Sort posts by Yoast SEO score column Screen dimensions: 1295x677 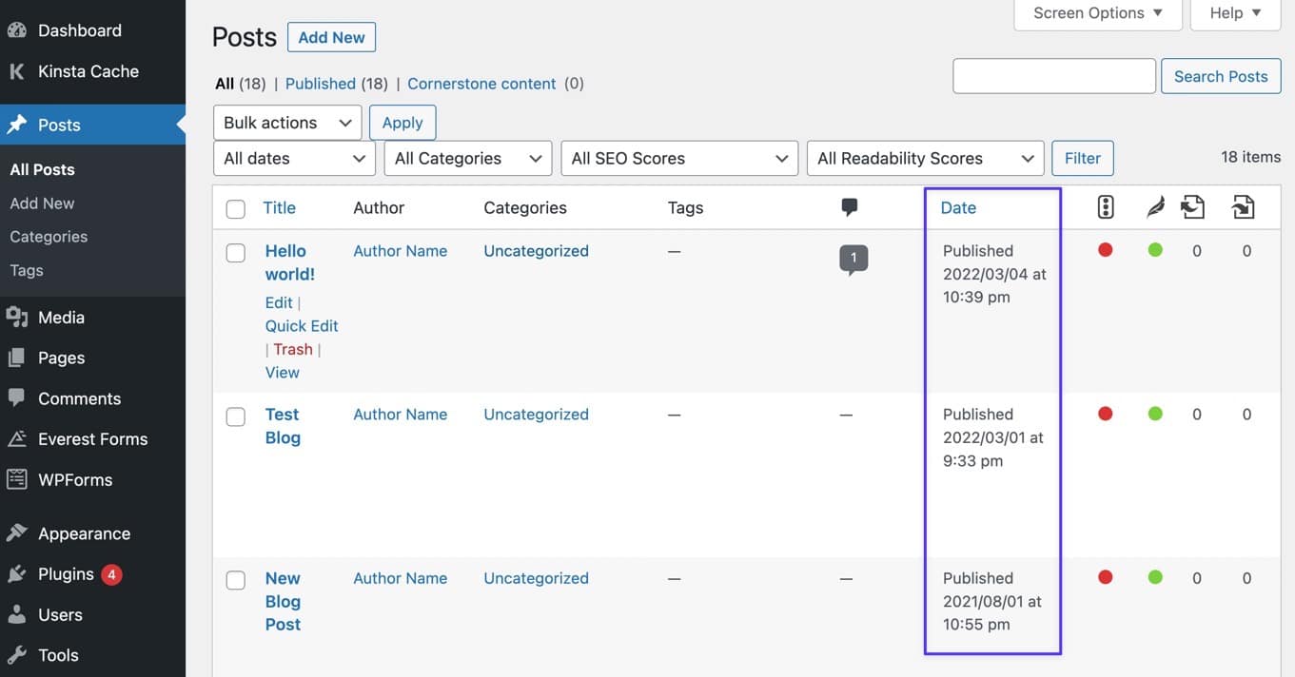(1106, 206)
